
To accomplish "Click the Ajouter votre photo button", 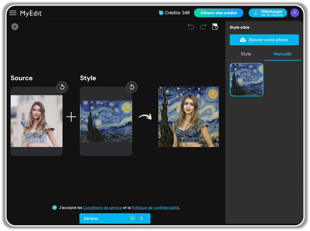I will pyautogui.click(x=264, y=40).
